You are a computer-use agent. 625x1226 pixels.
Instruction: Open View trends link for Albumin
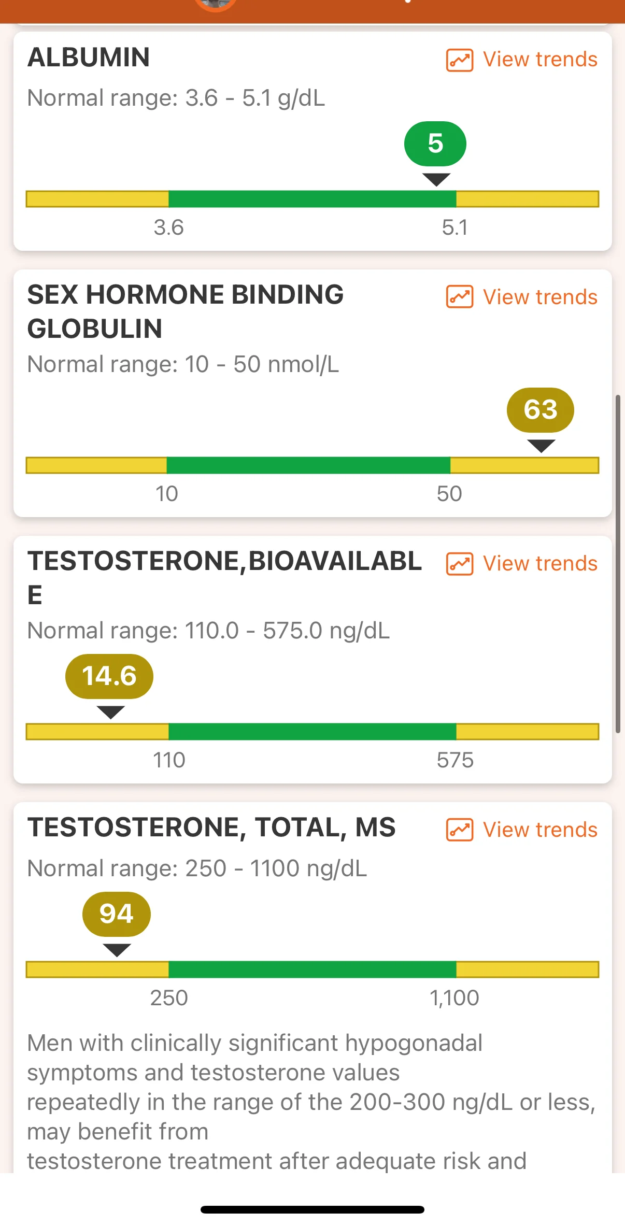click(540, 60)
